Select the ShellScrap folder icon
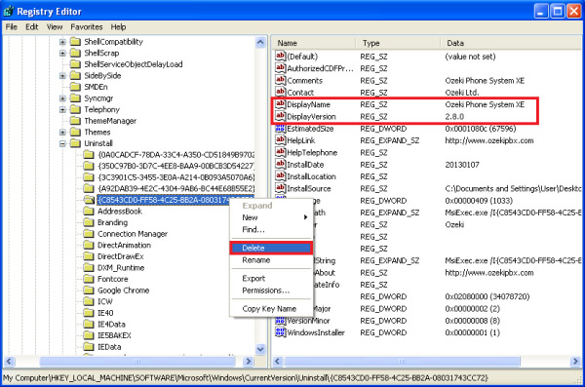This screenshot has height=387, width=585. (x=76, y=53)
